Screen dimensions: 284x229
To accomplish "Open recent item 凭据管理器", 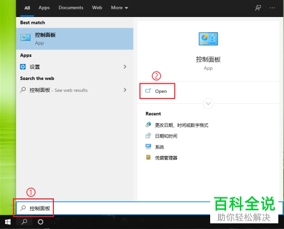I will click(x=166, y=158).
